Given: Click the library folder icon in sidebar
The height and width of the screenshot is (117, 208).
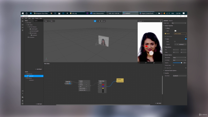Looking at the screenshot, I should pyautogui.click(x=22, y=97).
